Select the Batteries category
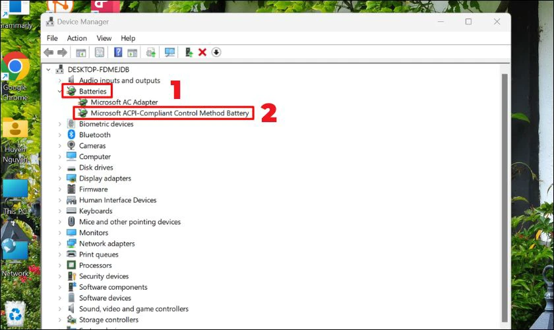Viewport: 554px width, 330px height. [x=92, y=91]
